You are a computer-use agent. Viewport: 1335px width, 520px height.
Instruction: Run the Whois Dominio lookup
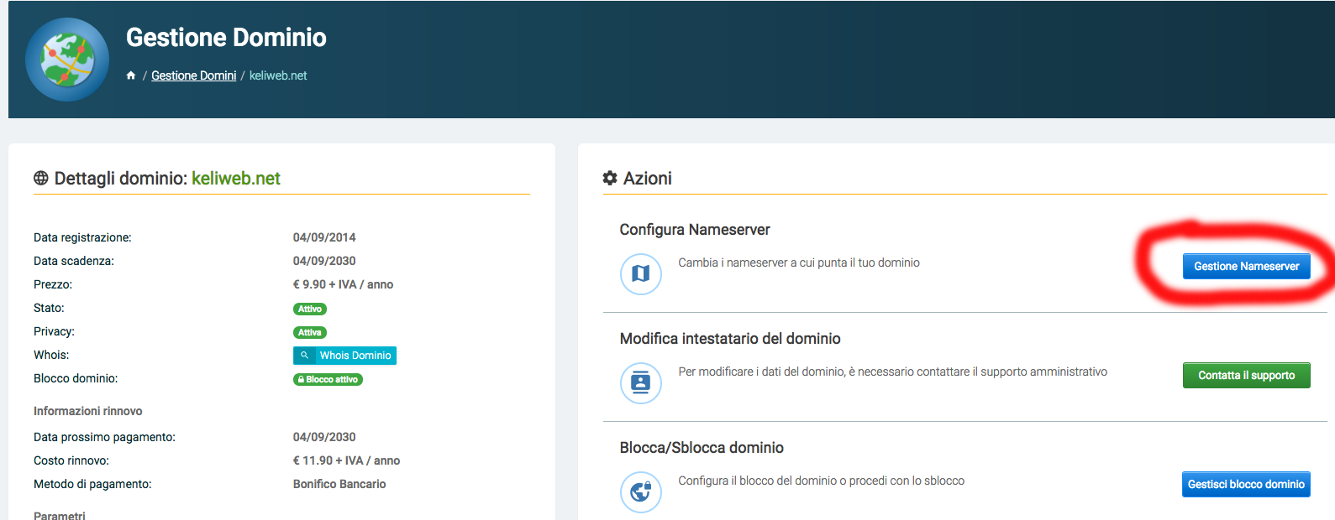(x=344, y=356)
